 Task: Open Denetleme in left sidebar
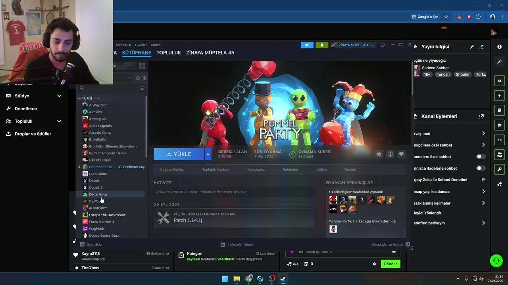click(x=26, y=108)
